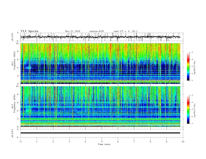Click the "ch.1 Frequency (kHz)" axis label
Image resolution: width=206 pixels, height=159 pixels.
[x=14, y=60]
